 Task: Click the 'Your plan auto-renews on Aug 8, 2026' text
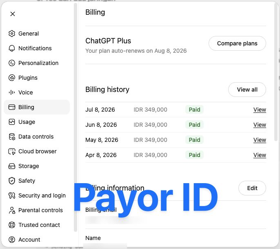[136, 51]
